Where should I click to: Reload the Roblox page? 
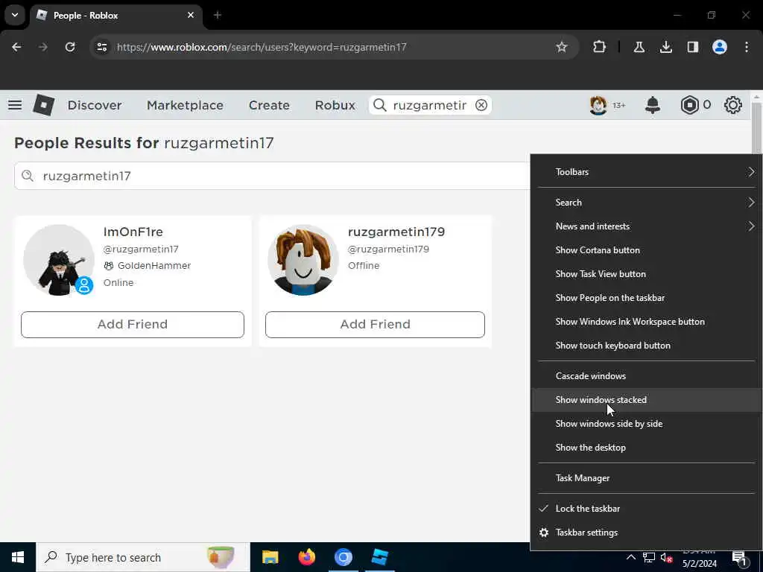click(x=70, y=47)
